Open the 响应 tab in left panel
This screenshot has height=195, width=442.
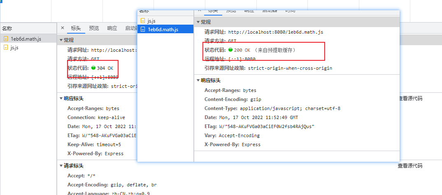(x=112, y=28)
